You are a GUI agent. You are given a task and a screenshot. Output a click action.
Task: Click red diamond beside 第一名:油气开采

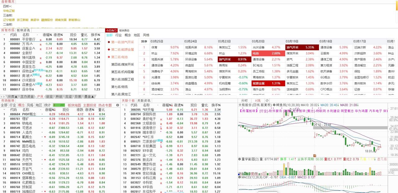coord(109,42)
